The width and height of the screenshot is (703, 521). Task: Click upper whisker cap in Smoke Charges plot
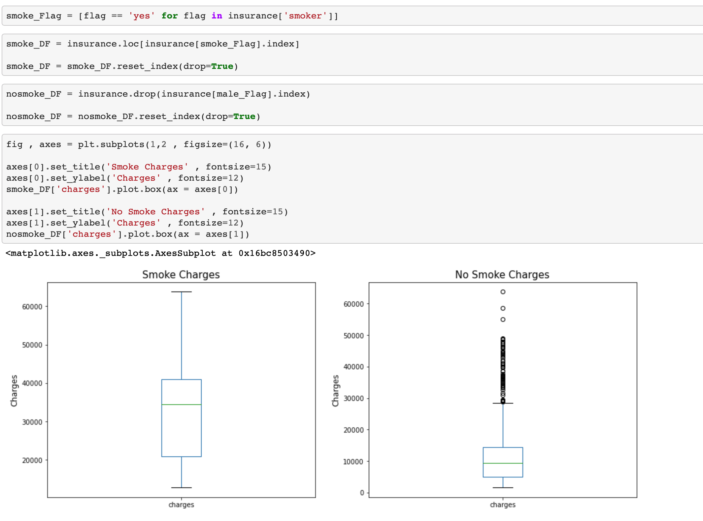pos(181,292)
